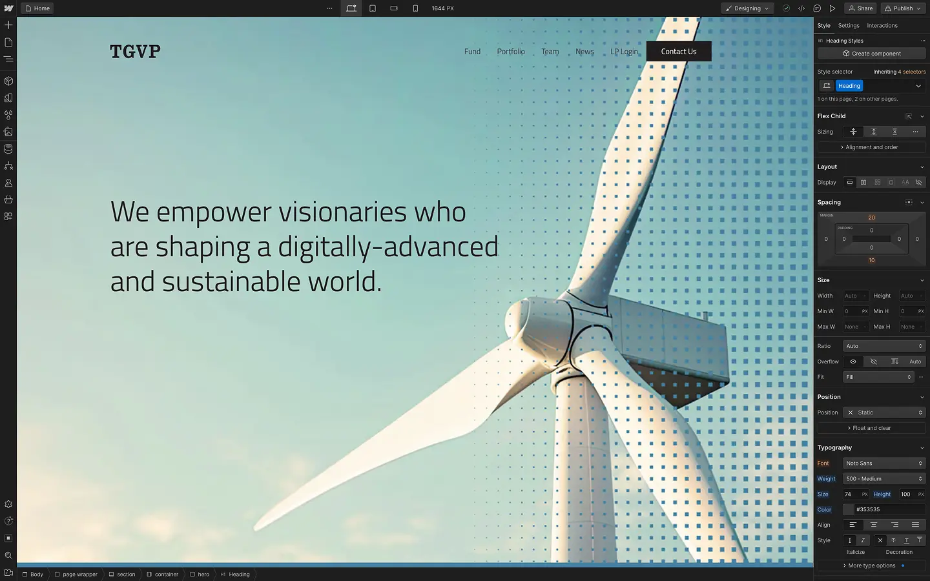Screen dimensions: 930x581
Task: Open the Components cube panel
Action: [8, 81]
